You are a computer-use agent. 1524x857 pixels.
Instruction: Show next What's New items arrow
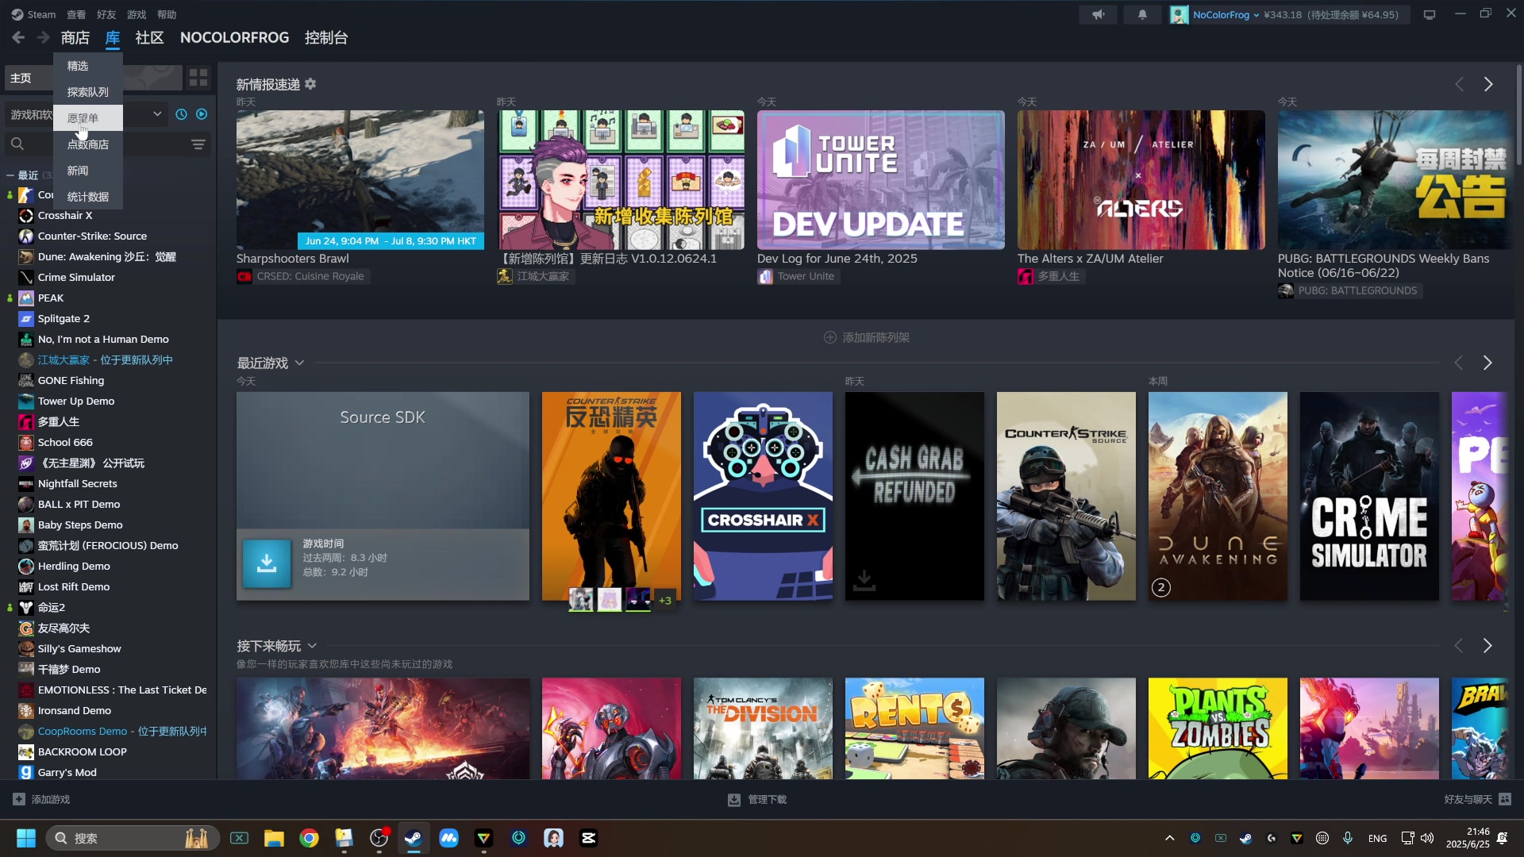click(1488, 84)
